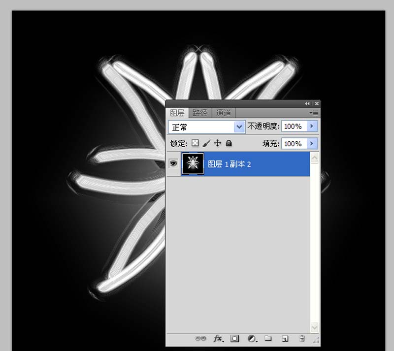This screenshot has width=394, height=351.
Task: Switch to the 通道 tab
Action: [x=224, y=113]
